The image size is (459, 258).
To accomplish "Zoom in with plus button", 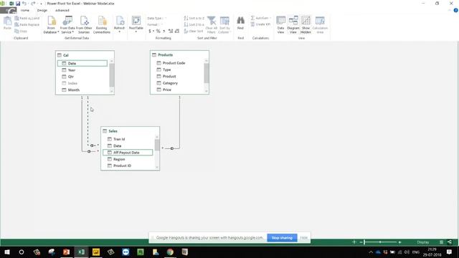I will pyautogui.click(x=399, y=242).
